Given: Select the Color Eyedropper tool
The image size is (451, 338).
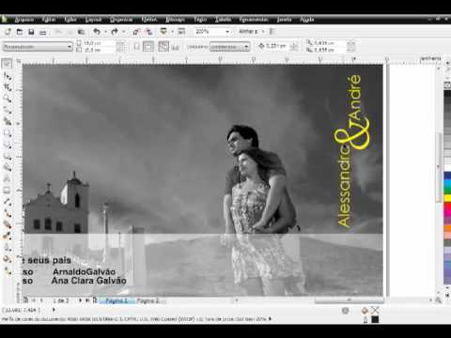Looking at the screenshot, I should [7, 236].
